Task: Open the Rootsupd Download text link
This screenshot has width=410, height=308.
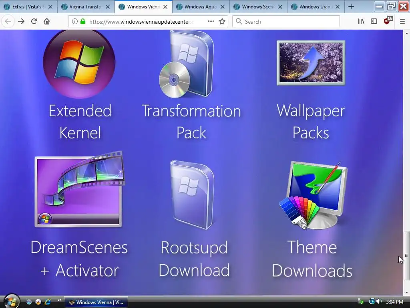Action: click(x=194, y=259)
